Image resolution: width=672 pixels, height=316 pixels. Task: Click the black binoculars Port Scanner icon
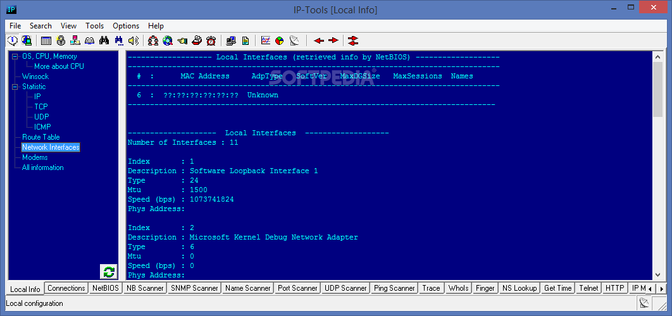(104, 40)
